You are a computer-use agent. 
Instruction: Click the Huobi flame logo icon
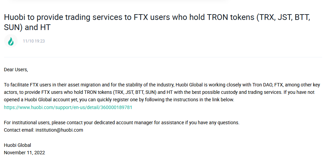coord(10,41)
